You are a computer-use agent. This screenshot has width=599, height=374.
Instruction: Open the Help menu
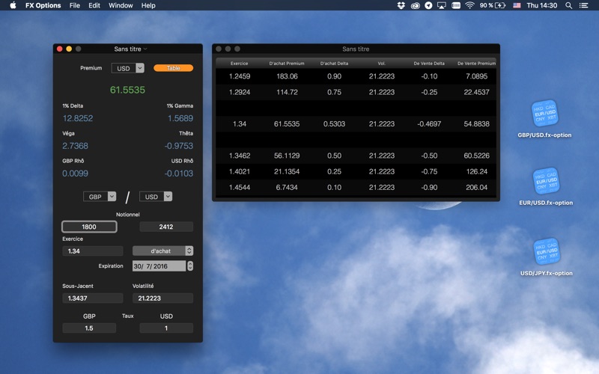(x=148, y=5)
